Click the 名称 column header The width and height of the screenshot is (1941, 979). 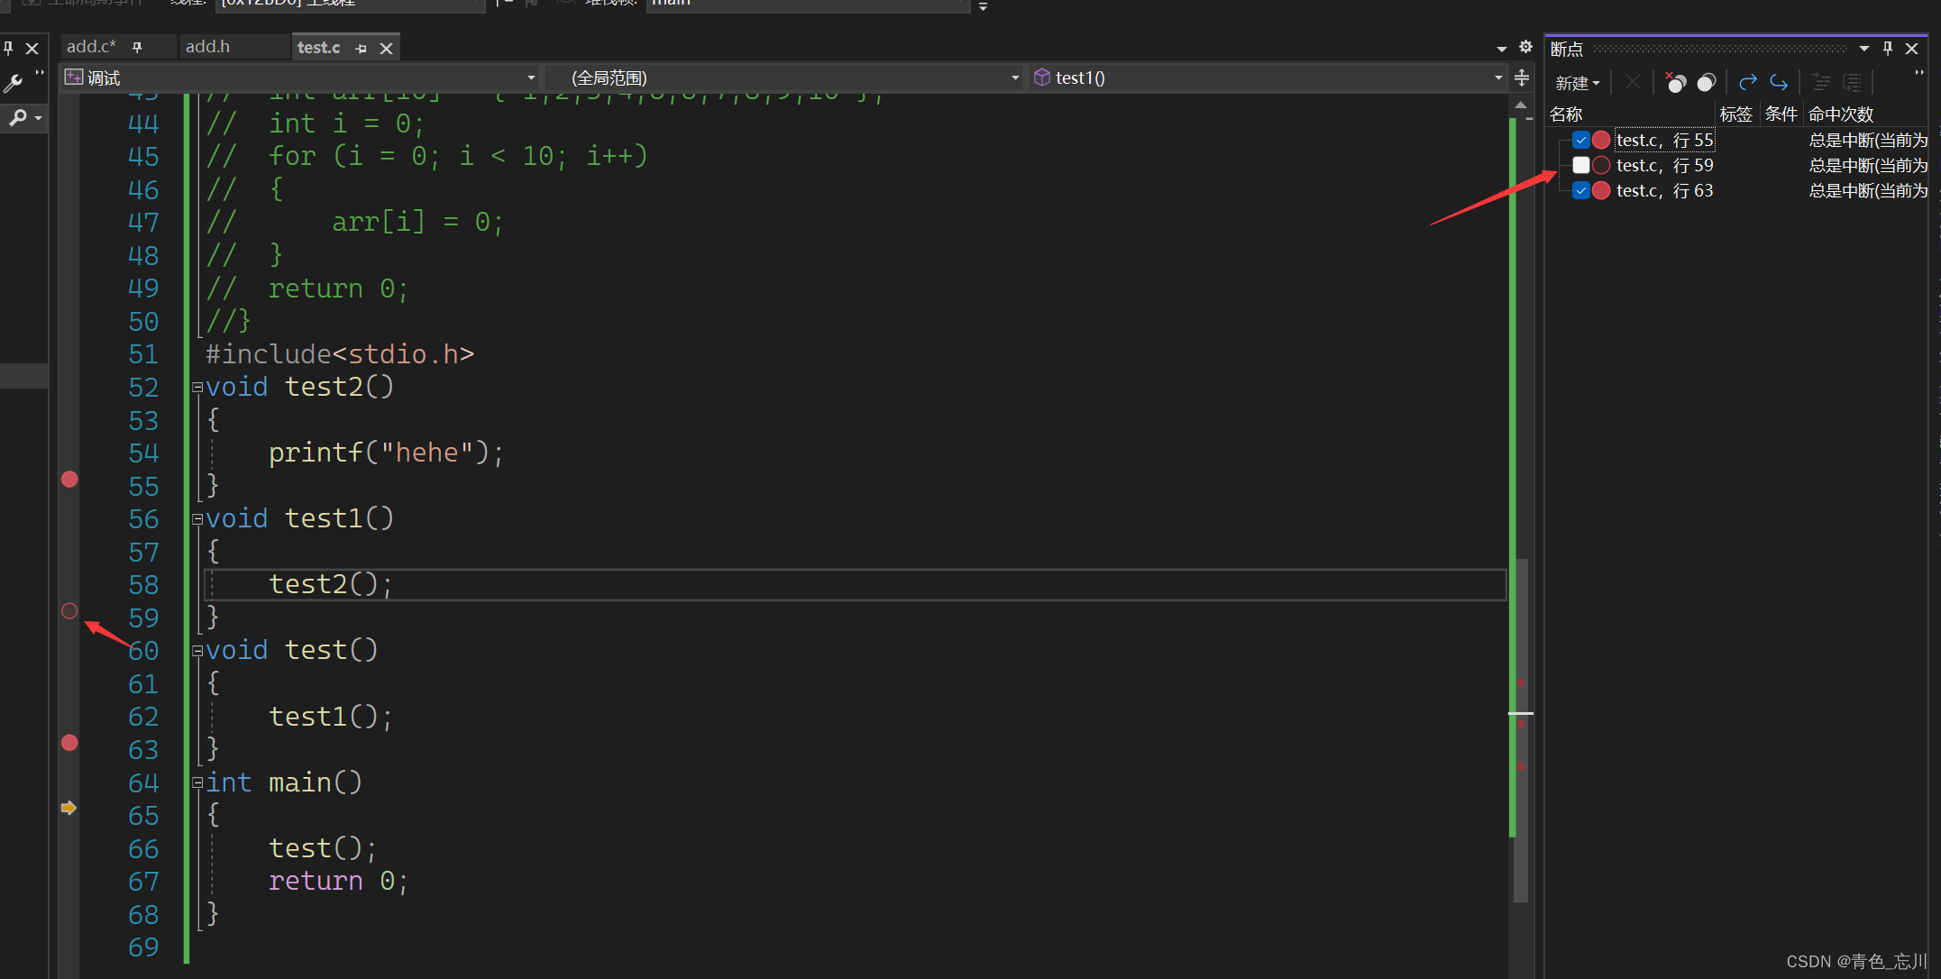1567,114
